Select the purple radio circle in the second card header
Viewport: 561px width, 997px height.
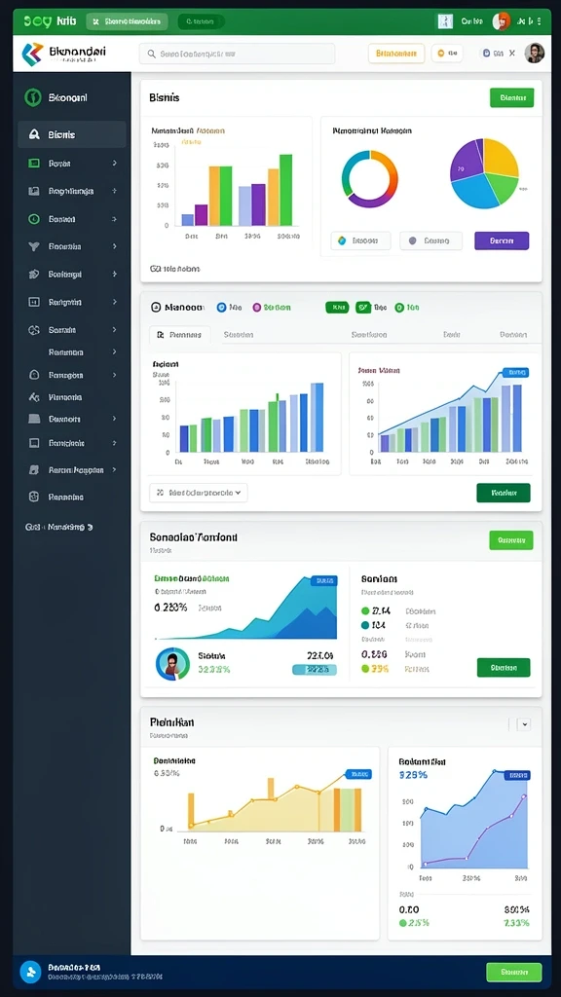coord(257,307)
